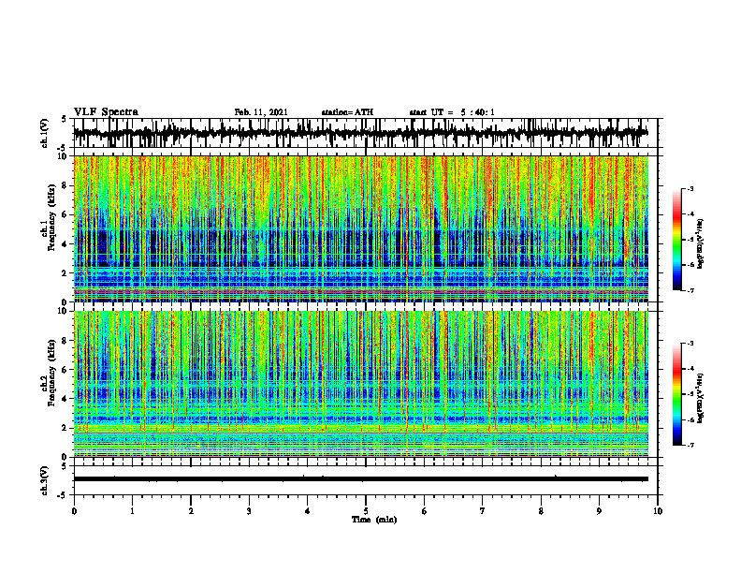This screenshot has width=741, height=573.
Task: Click the start UT time text
Action: point(452,112)
